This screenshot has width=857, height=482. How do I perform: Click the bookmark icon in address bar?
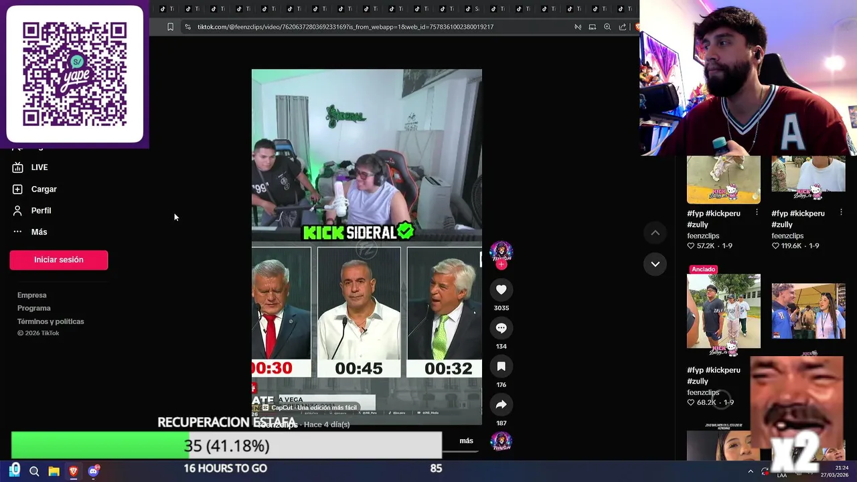(x=170, y=27)
